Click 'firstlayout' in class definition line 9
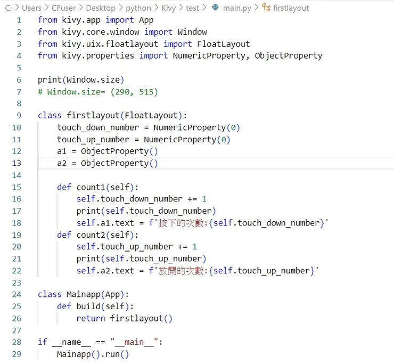This screenshot has height=363, width=394. (x=93, y=116)
